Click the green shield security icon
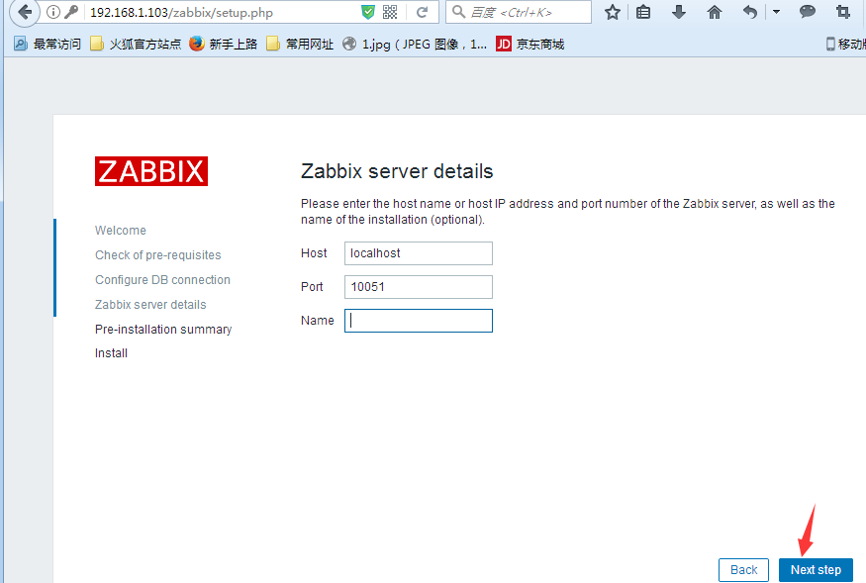Image resolution: width=866 pixels, height=583 pixels. (x=368, y=13)
